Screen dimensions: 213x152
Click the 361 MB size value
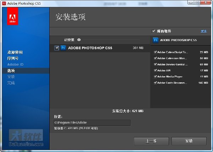[138, 48]
